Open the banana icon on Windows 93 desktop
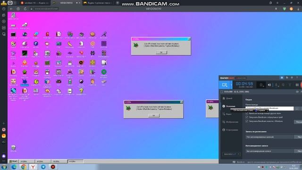 (x=70, y=44)
